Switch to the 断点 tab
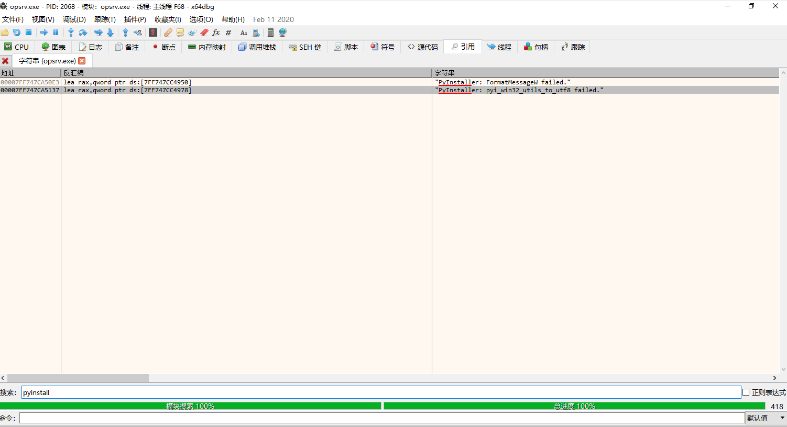Screen dimensions: 787x427 coord(164,47)
